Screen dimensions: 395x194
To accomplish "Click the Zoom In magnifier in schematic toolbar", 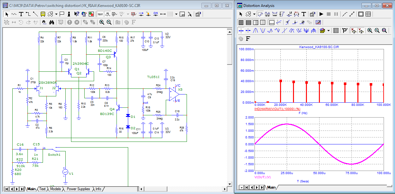I will pos(102,22).
